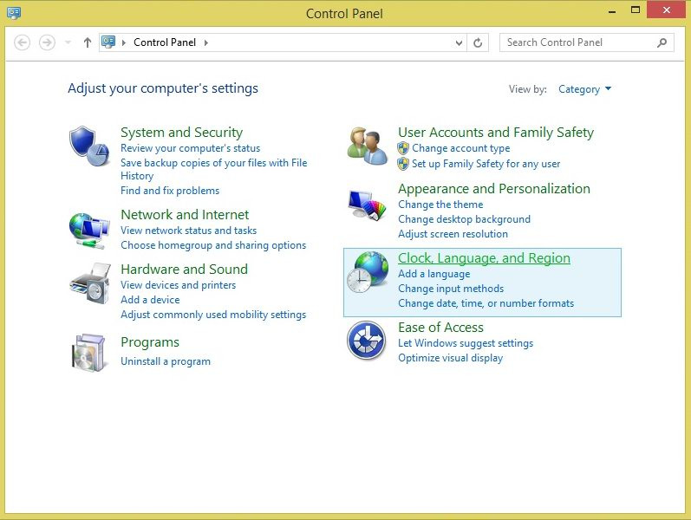Open Uninstall a program link
Screen dimensions: 691x520
166,361
